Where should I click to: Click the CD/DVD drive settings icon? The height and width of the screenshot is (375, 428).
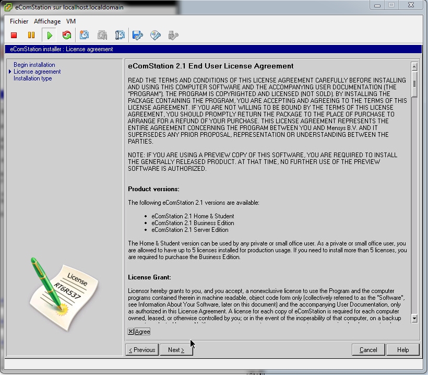click(x=156, y=36)
